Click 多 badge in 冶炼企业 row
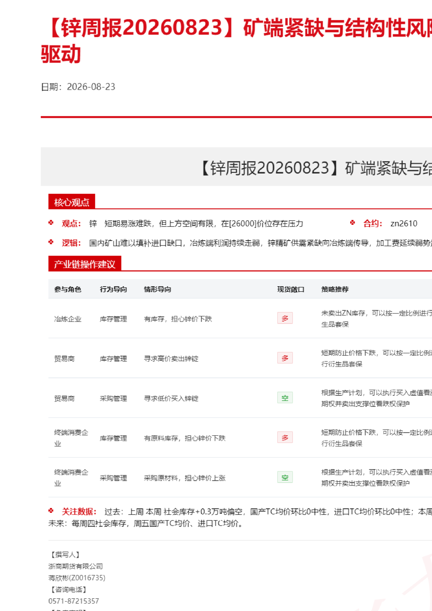432x611 pixels. pyautogui.click(x=285, y=318)
